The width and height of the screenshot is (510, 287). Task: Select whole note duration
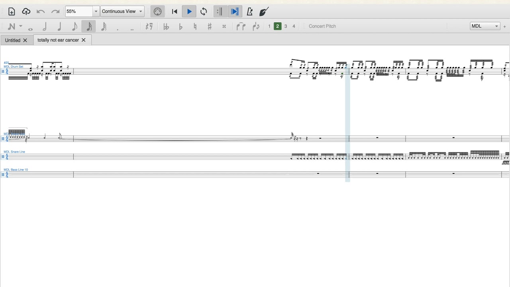pyautogui.click(x=30, y=28)
